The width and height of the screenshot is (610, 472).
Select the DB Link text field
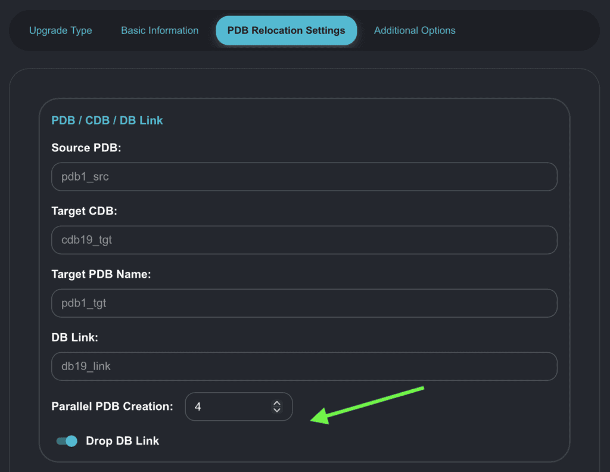click(304, 367)
